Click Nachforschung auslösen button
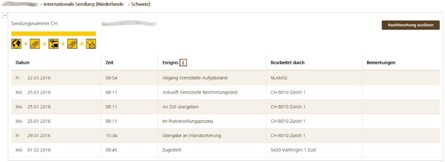445x162 pixels. (411, 25)
